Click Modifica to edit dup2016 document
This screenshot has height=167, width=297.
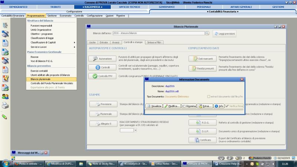(172, 106)
